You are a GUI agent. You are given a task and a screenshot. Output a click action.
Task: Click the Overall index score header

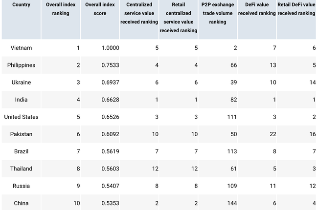(x=100, y=9)
